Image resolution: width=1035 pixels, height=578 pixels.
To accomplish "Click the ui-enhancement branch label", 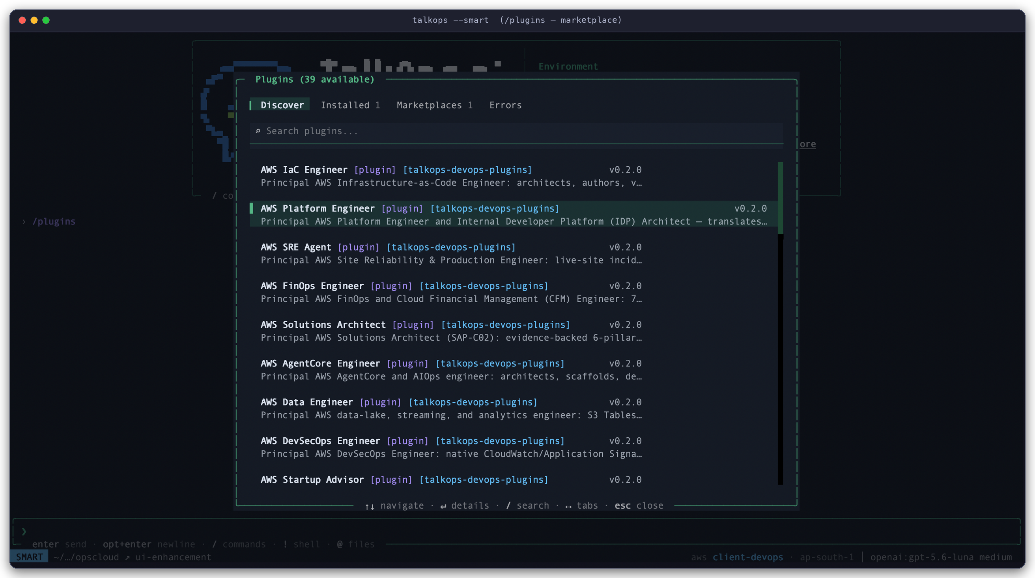I will pyautogui.click(x=173, y=557).
